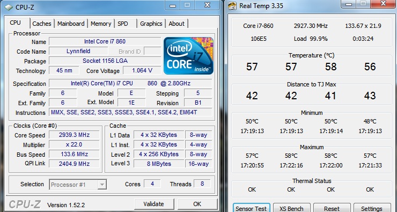
Task: Click the Level 3 '16-way' cell
Action: pyautogui.click(x=198, y=164)
